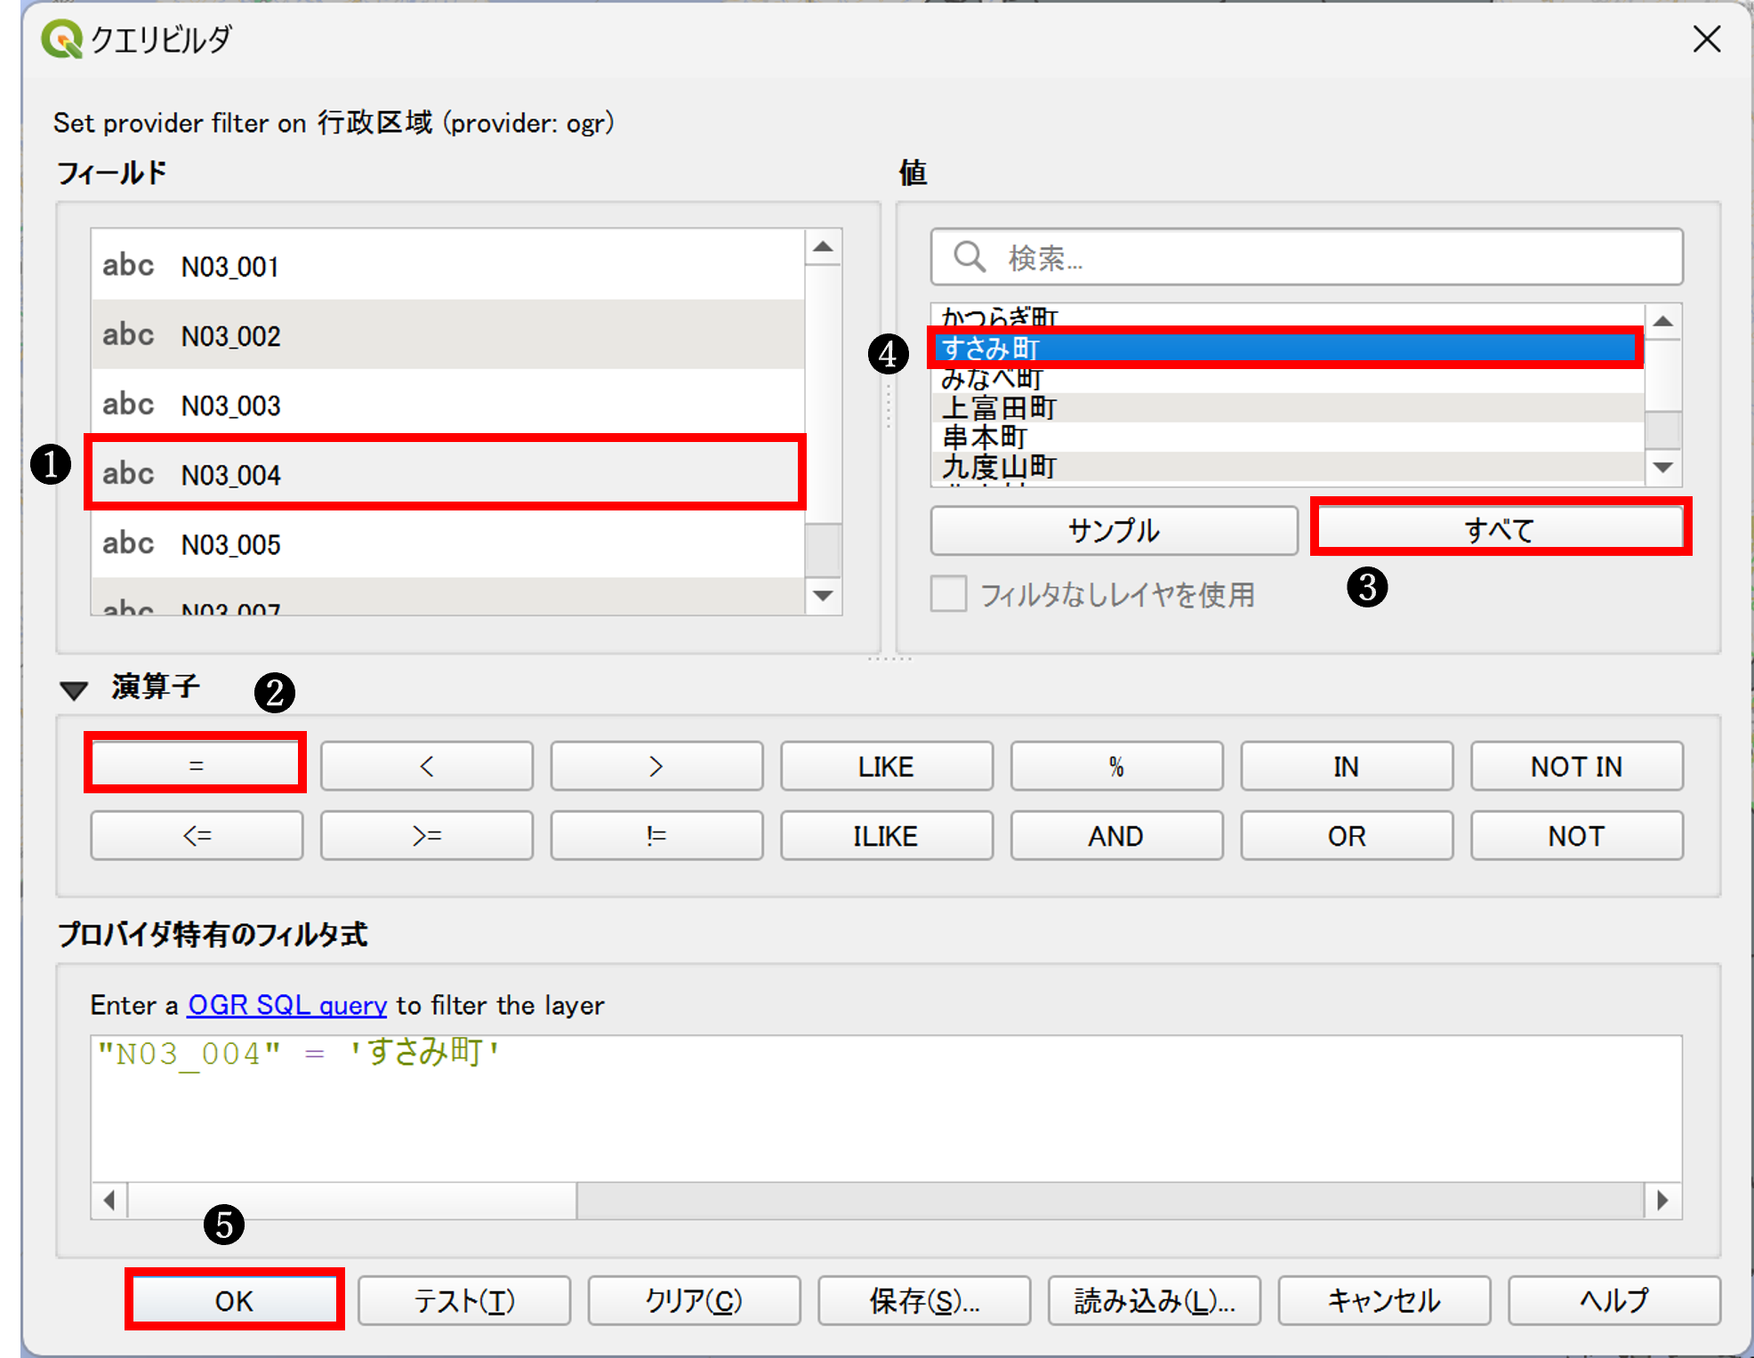Click the QGIS logo icon in title bar
This screenshot has height=1358, width=1754.
point(61,39)
